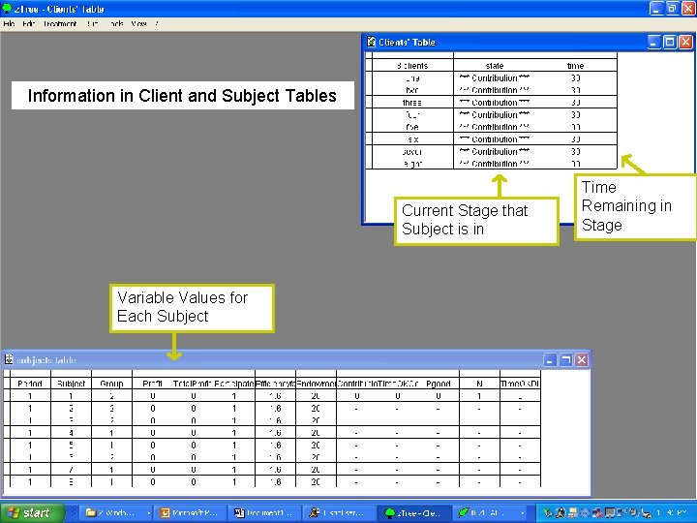Click the Contribution state of client 'seven'
This screenshot has width=697, height=523.
pyautogui.click(x=495, y=152)
